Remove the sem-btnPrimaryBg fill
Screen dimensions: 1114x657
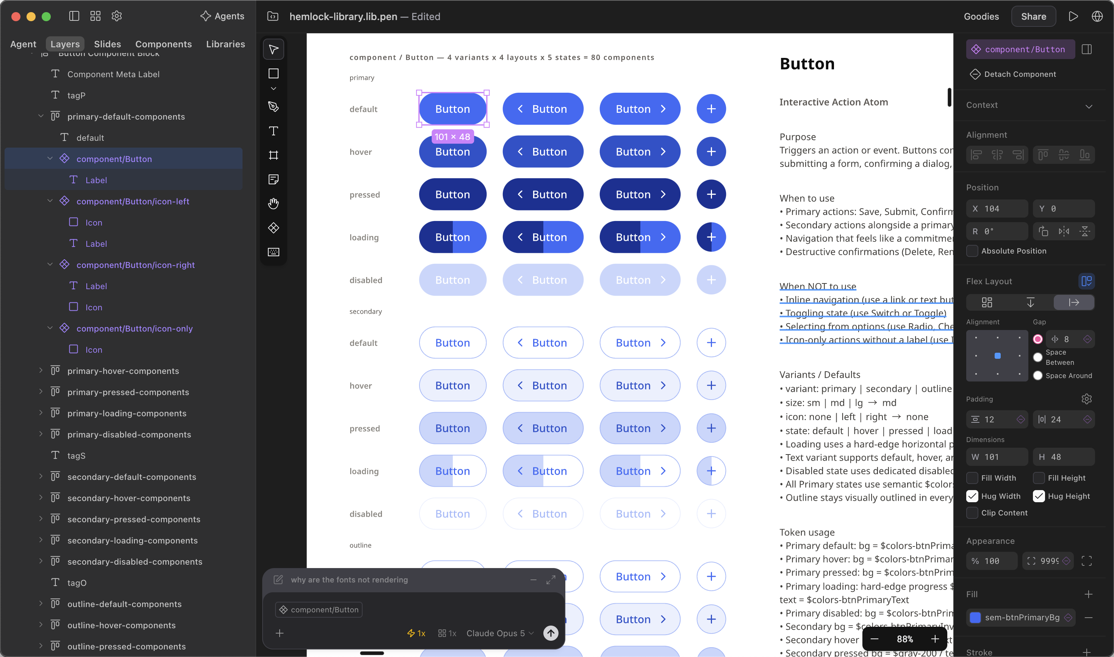coord(1088,618)
